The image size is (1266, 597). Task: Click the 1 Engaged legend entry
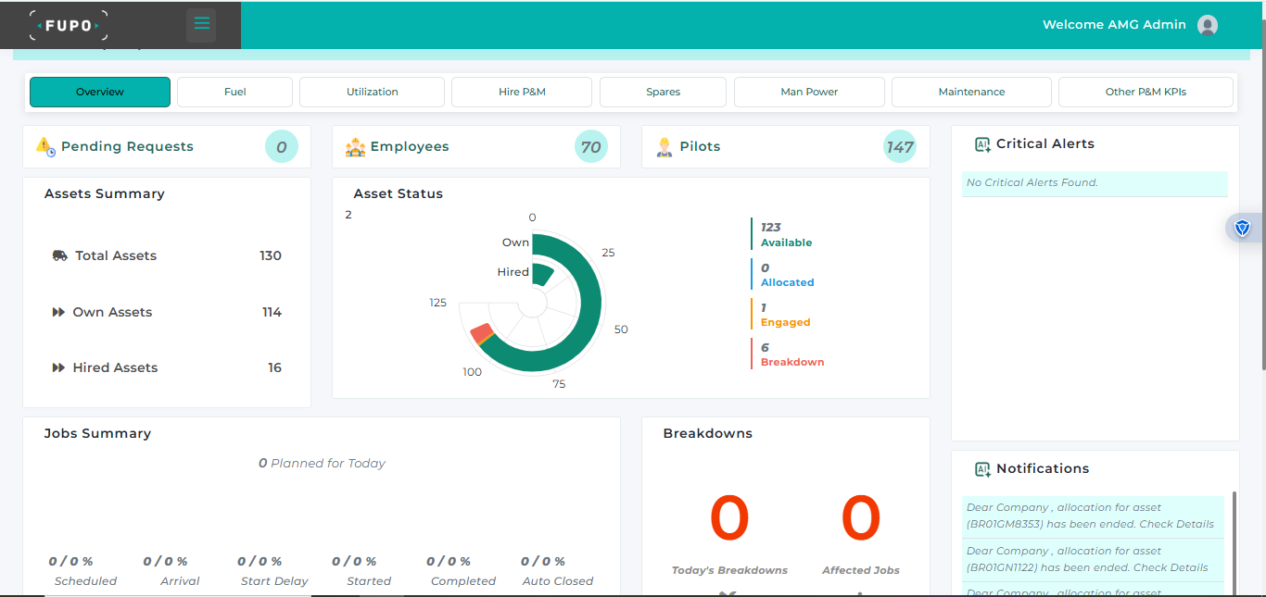click(785, 315)
